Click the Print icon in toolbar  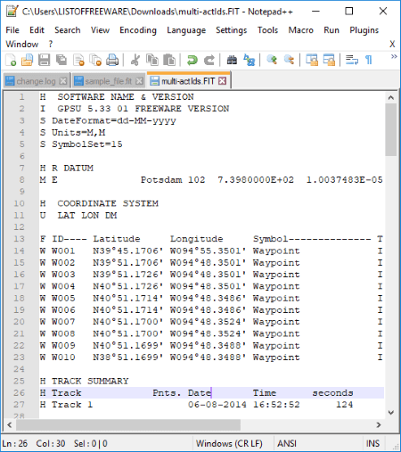(112, 60)
